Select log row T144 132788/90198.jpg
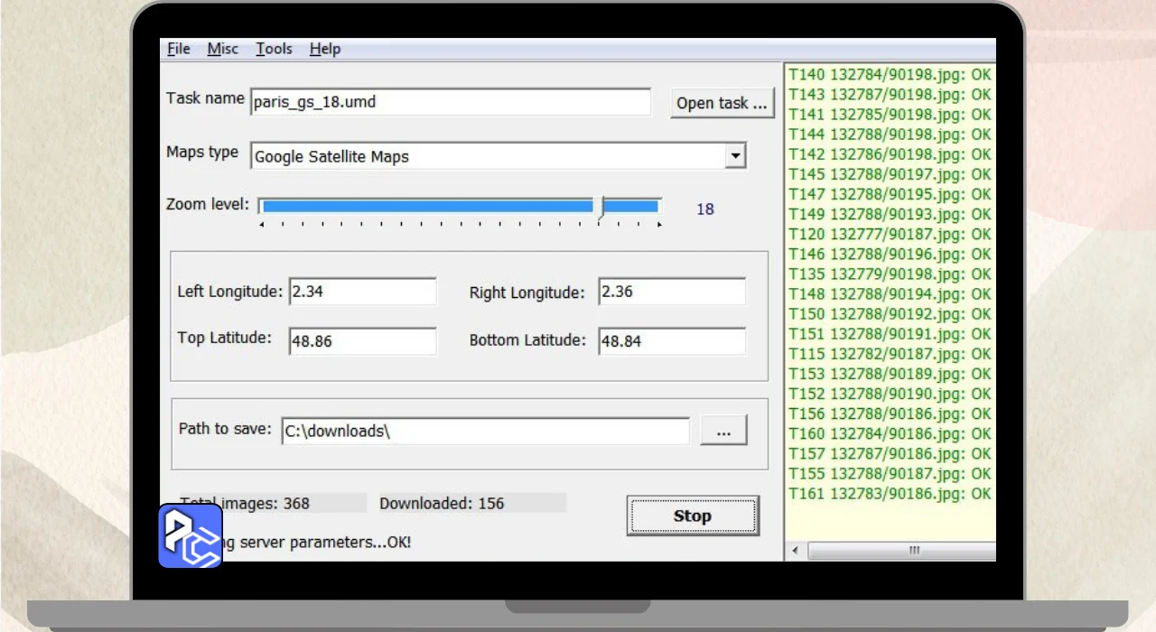1156x632 pixels. [x=890, y=135]
